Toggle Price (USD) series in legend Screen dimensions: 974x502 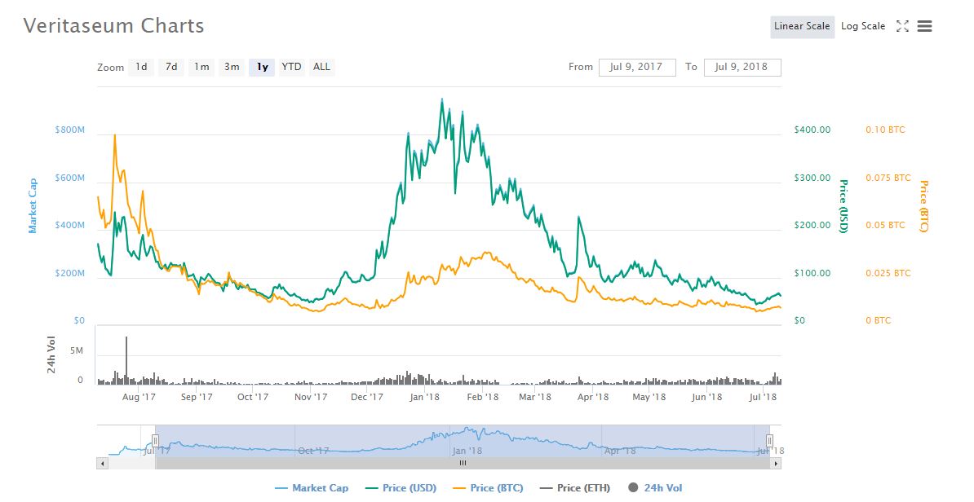coord(401,488)
